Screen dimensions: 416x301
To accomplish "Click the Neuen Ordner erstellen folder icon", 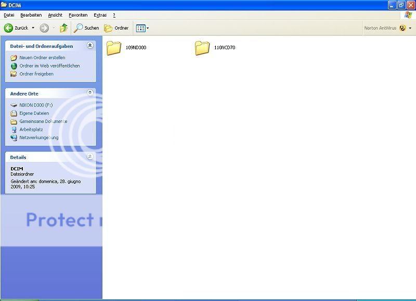I will pos(14,58).
